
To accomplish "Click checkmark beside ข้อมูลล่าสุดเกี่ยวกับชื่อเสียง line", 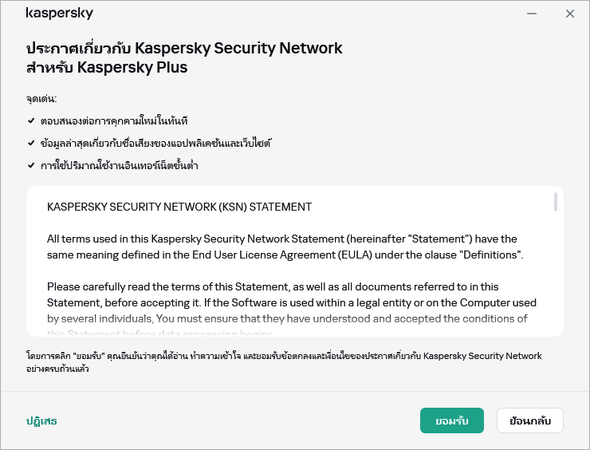I will 30,144.
